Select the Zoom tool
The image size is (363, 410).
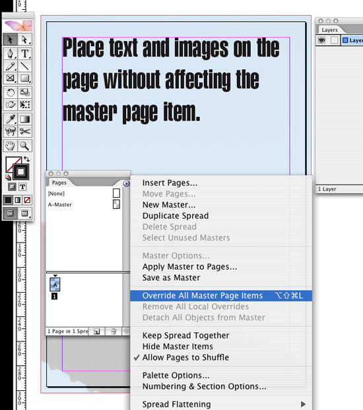[x=25, y=146]
